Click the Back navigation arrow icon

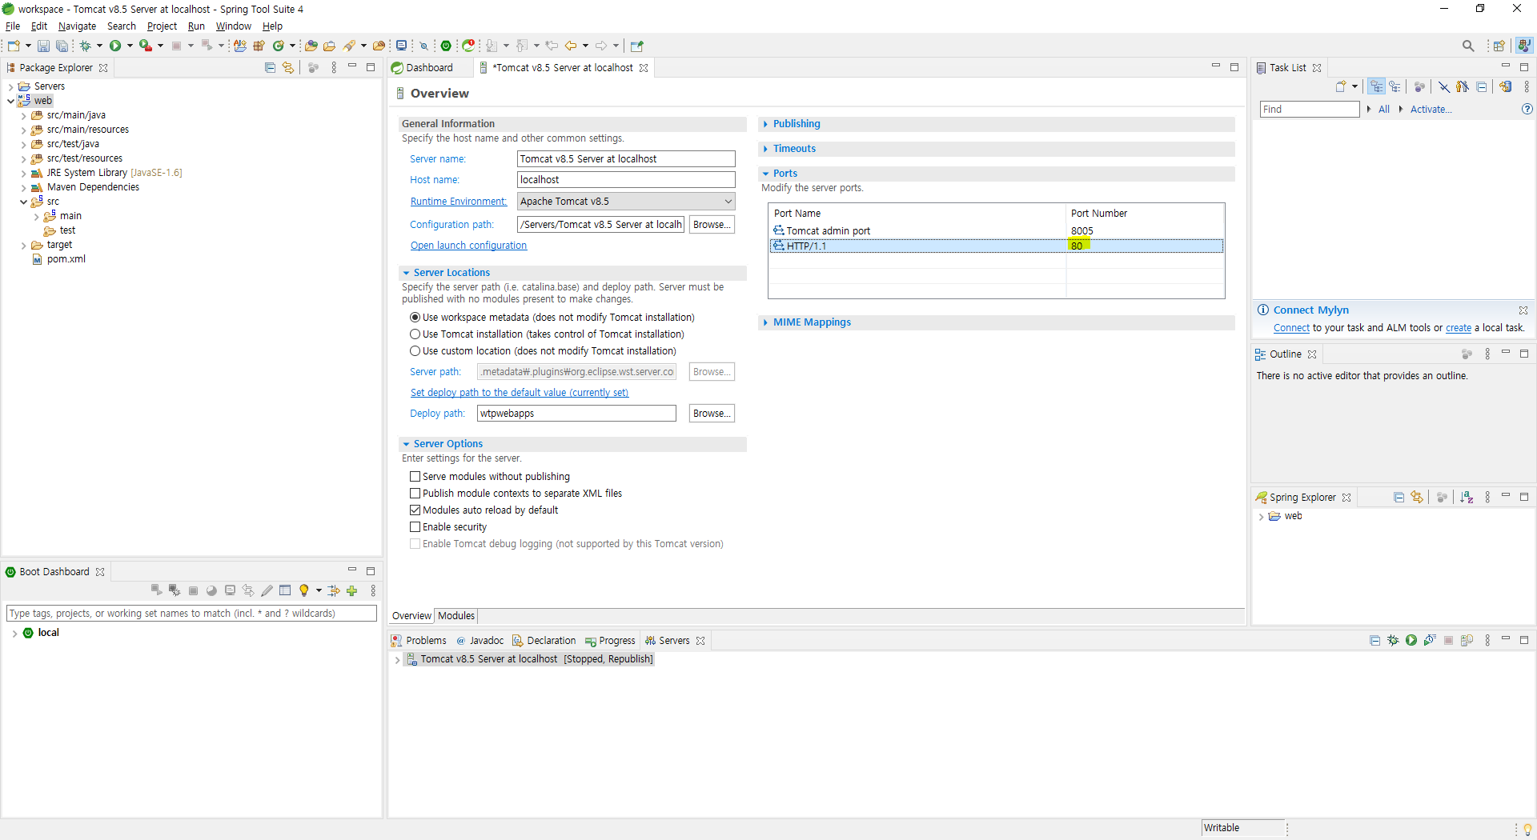click(570, 46)
